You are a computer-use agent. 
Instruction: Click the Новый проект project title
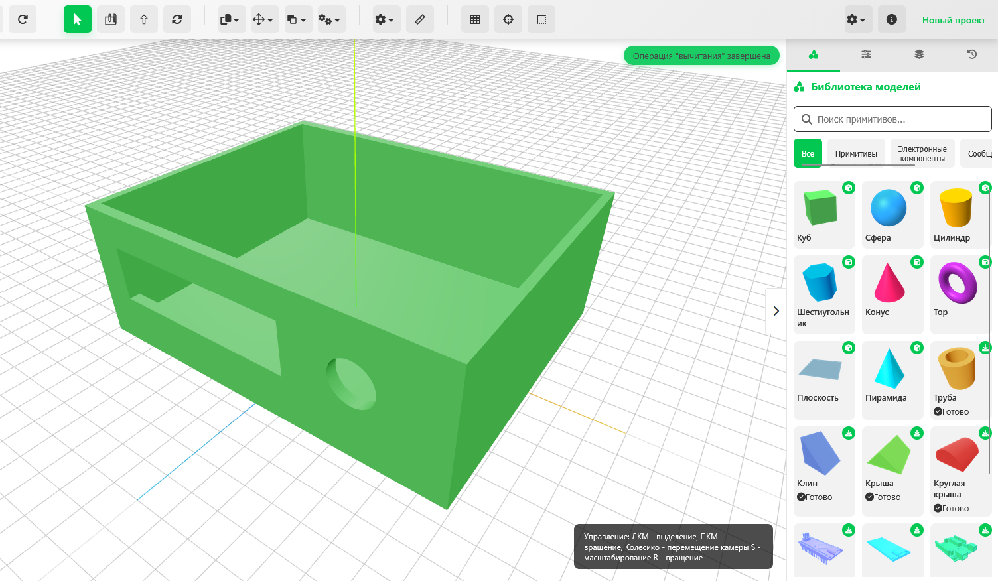(x=953, y=20)
